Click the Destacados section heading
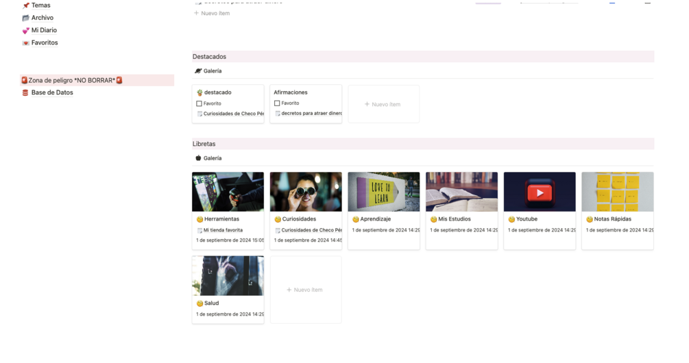The image size is (689, 363). 209,57
